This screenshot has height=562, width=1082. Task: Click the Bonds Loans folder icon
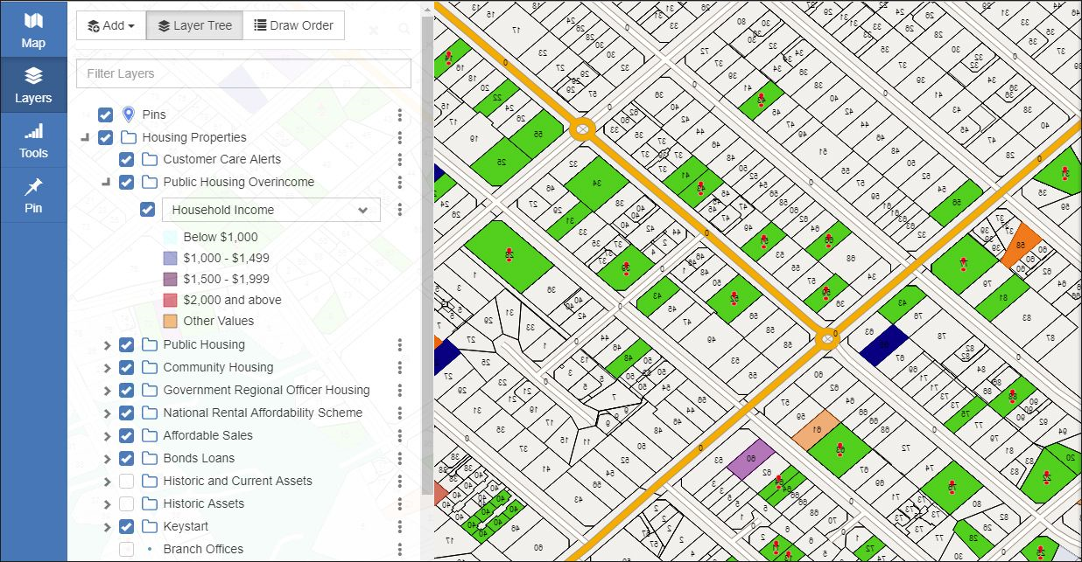click(149, 458)
